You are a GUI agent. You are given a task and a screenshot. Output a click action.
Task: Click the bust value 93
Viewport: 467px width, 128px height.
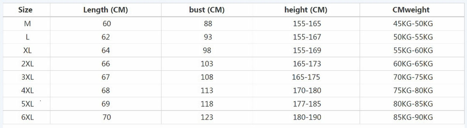coord(208,37)
